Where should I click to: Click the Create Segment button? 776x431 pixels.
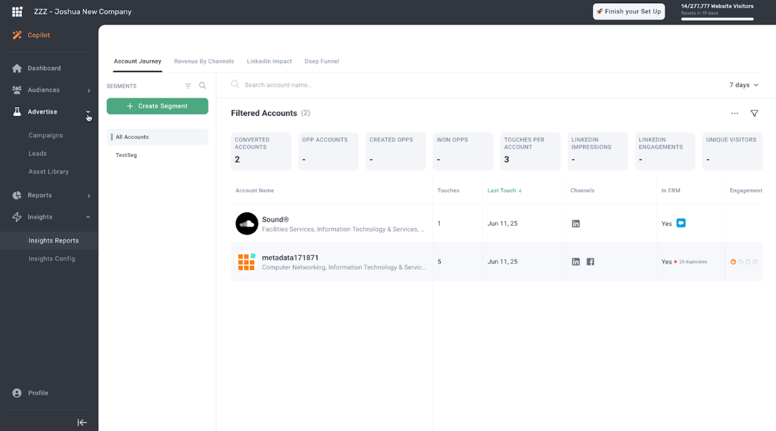point(157,106)
